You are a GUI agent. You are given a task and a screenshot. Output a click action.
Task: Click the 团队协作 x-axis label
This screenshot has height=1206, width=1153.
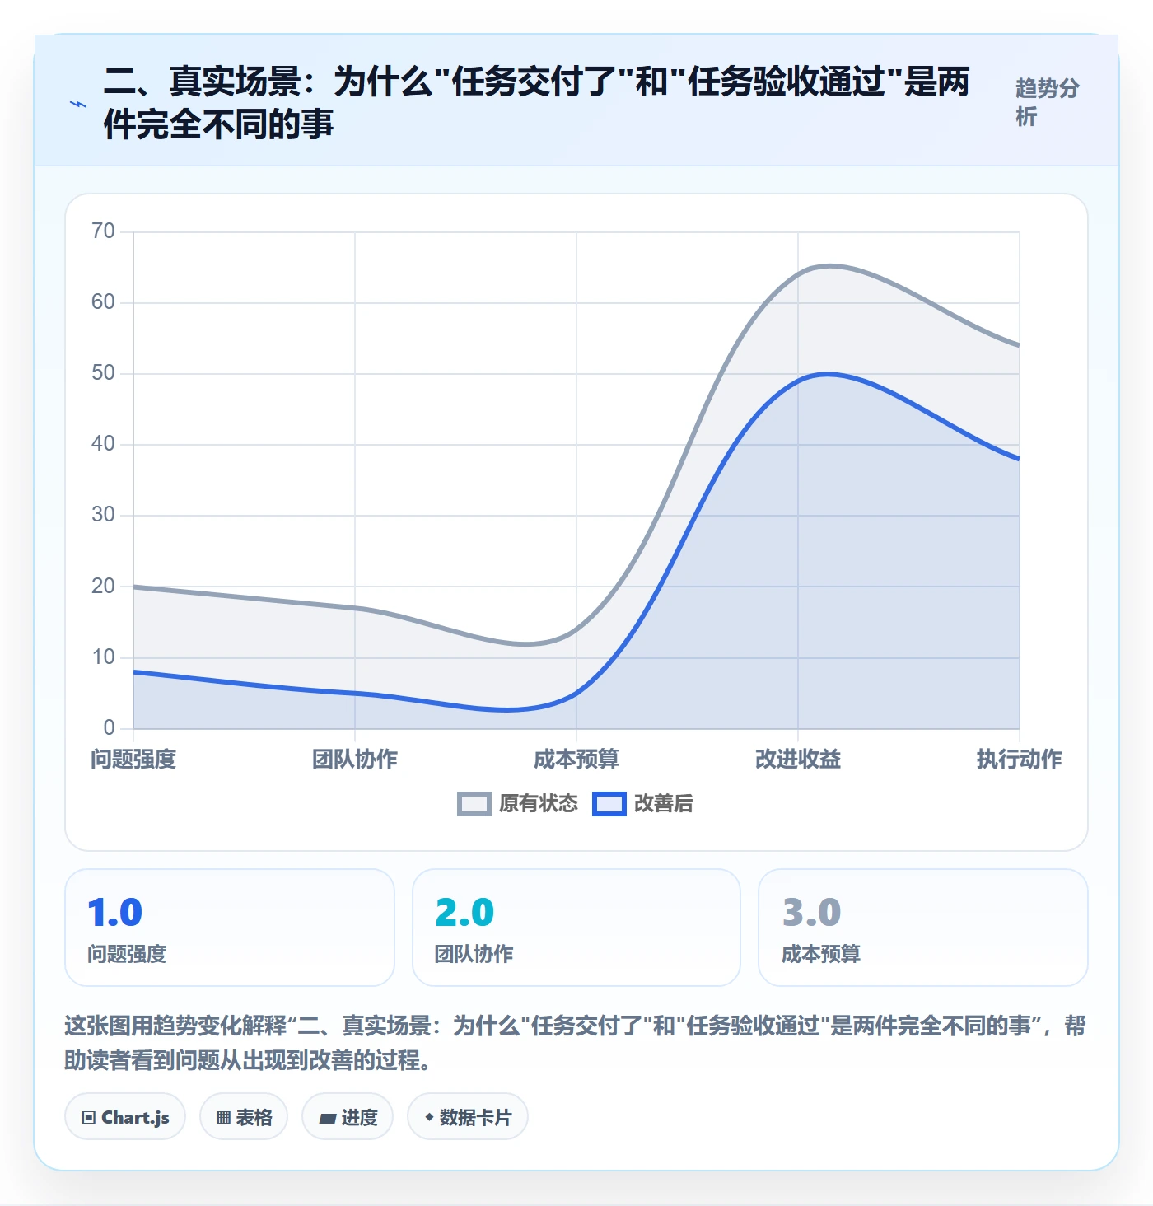click(355, 759)
